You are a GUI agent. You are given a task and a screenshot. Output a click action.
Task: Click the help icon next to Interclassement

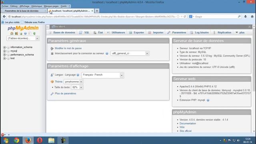click(x=107, y=53)
